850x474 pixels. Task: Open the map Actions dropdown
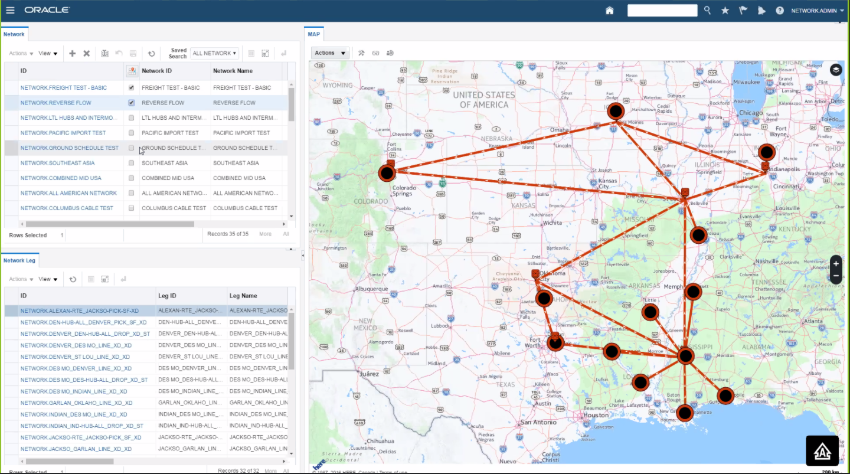[329, 53]
